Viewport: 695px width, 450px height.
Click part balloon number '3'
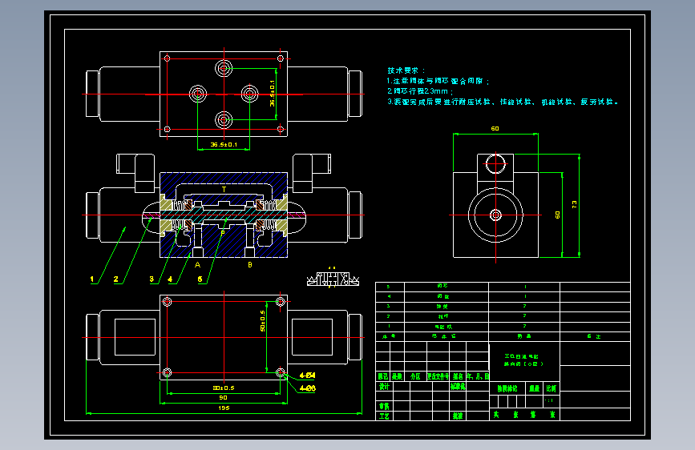pos(152,279)
